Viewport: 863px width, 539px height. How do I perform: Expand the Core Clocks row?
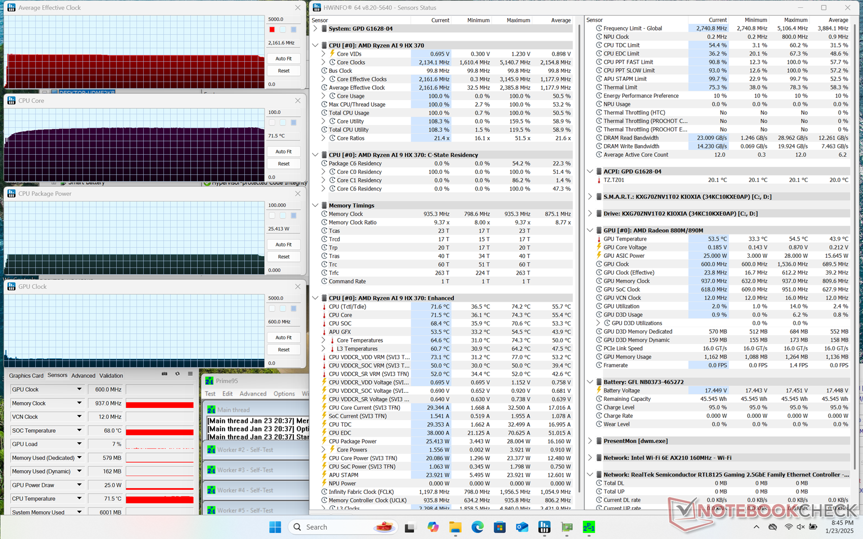(324, 62)
